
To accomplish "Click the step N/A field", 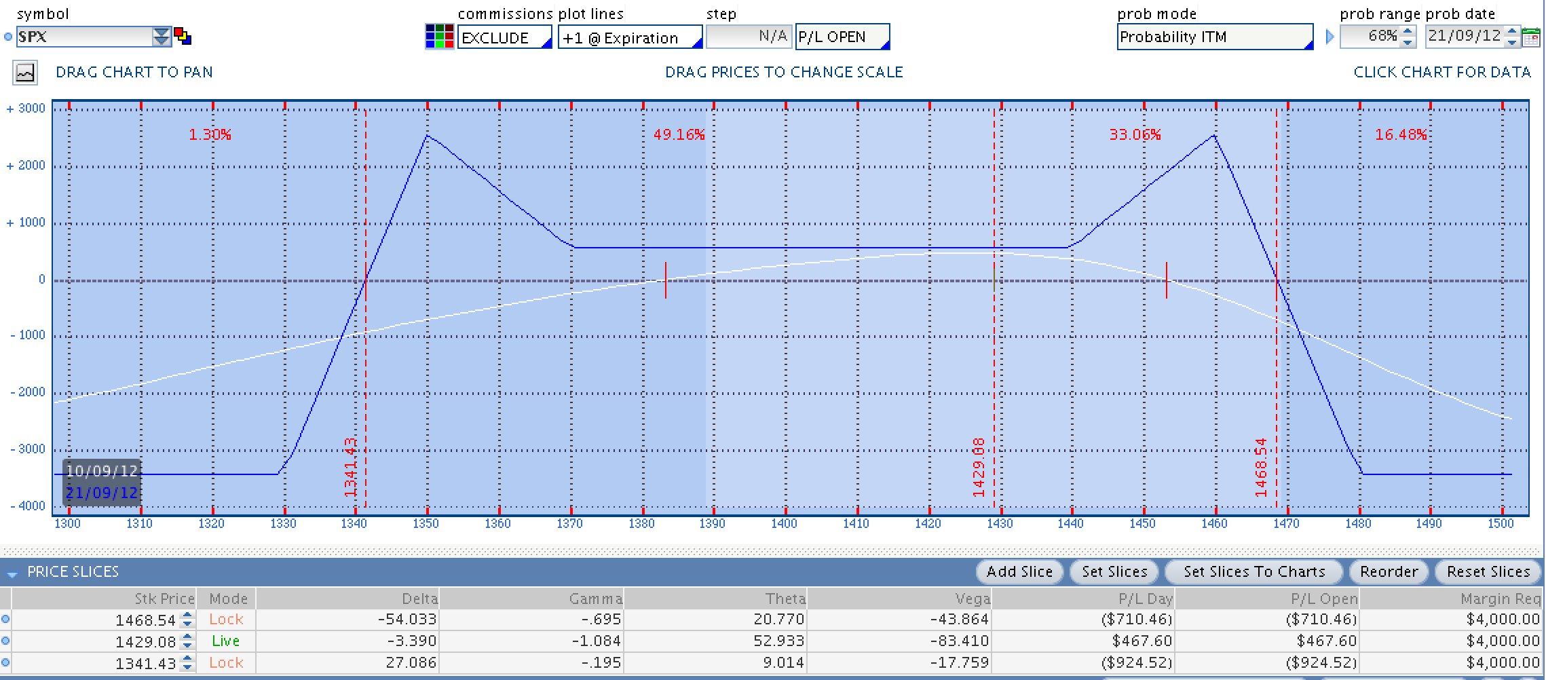I will (749, 37).
